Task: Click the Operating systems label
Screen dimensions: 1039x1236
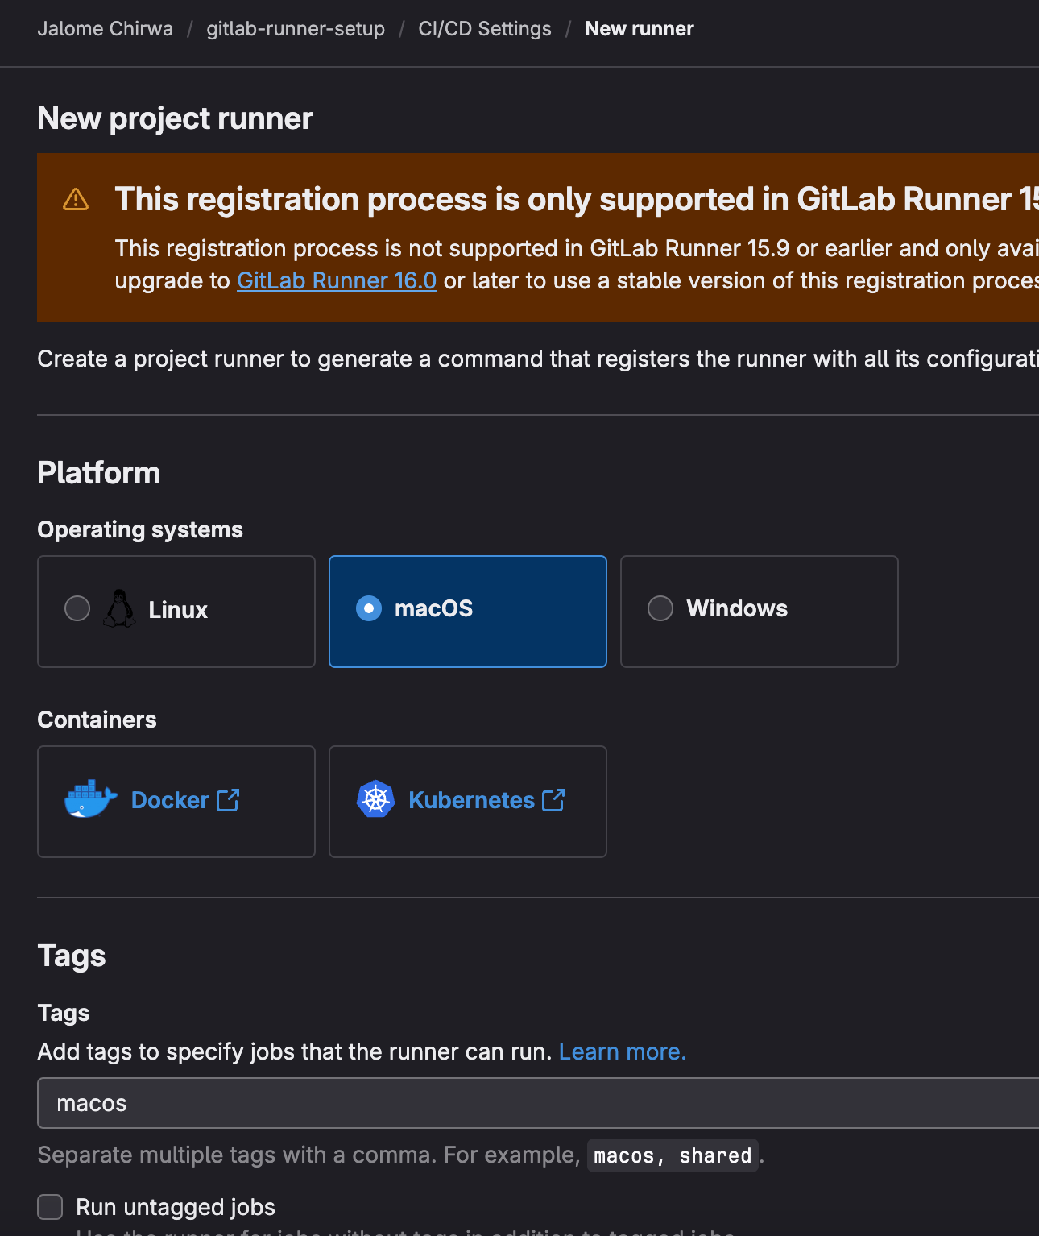Action: point(140,529)
